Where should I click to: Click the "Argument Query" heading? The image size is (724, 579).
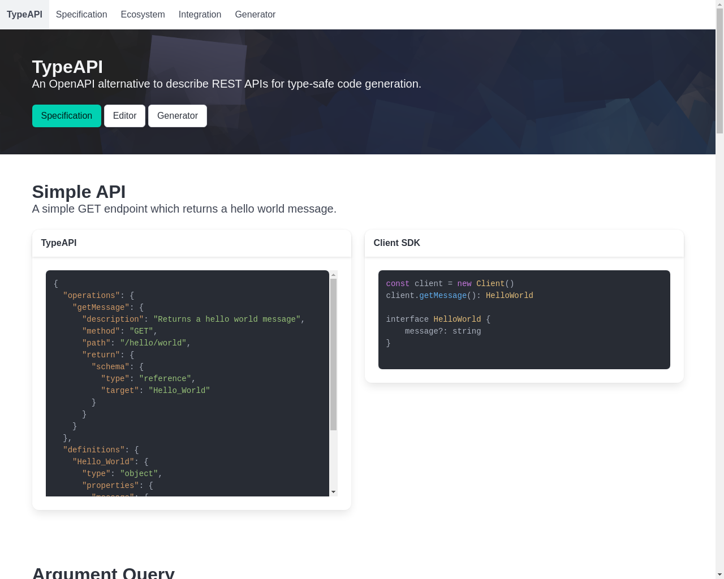pos(104,572)
